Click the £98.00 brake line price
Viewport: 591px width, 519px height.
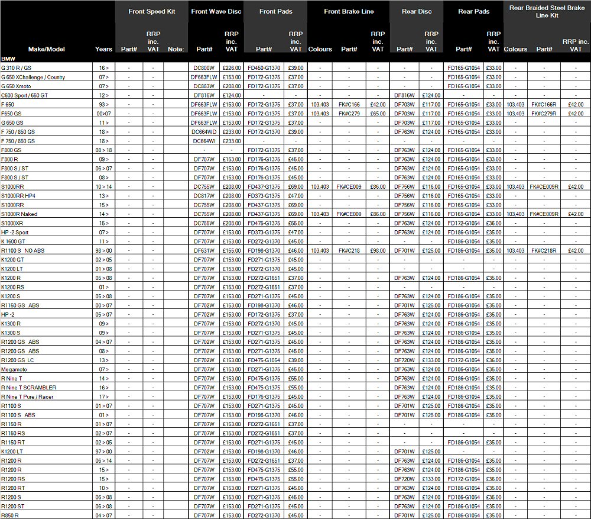378,251
